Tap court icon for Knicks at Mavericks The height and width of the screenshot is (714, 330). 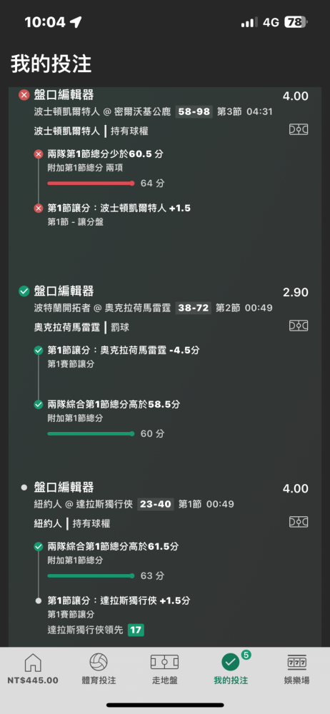point(299,522)
